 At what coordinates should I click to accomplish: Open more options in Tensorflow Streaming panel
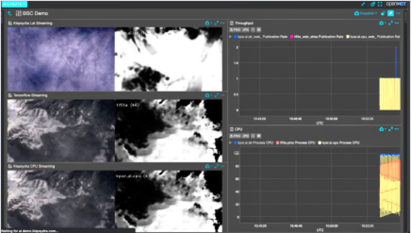[x=222, y=95]
